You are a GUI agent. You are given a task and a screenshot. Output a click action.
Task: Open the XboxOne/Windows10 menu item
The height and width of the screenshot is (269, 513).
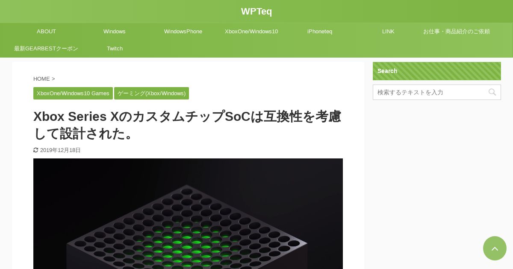[x=251, y=31]
